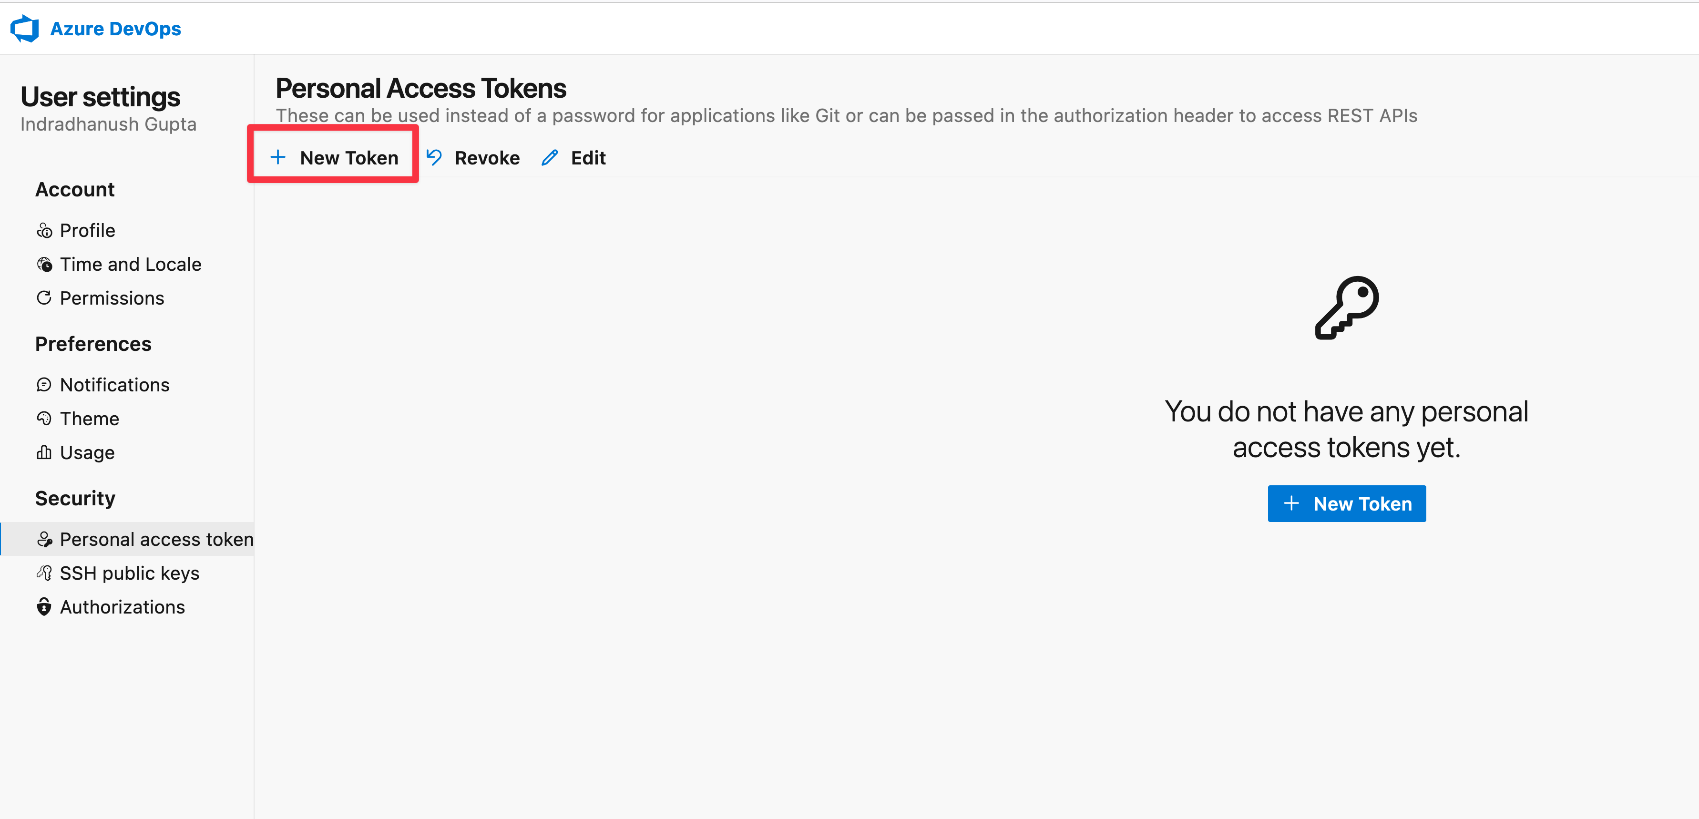The image size is (1699, 819).
Task: Open Time and Locale settings
Action: 131,264
